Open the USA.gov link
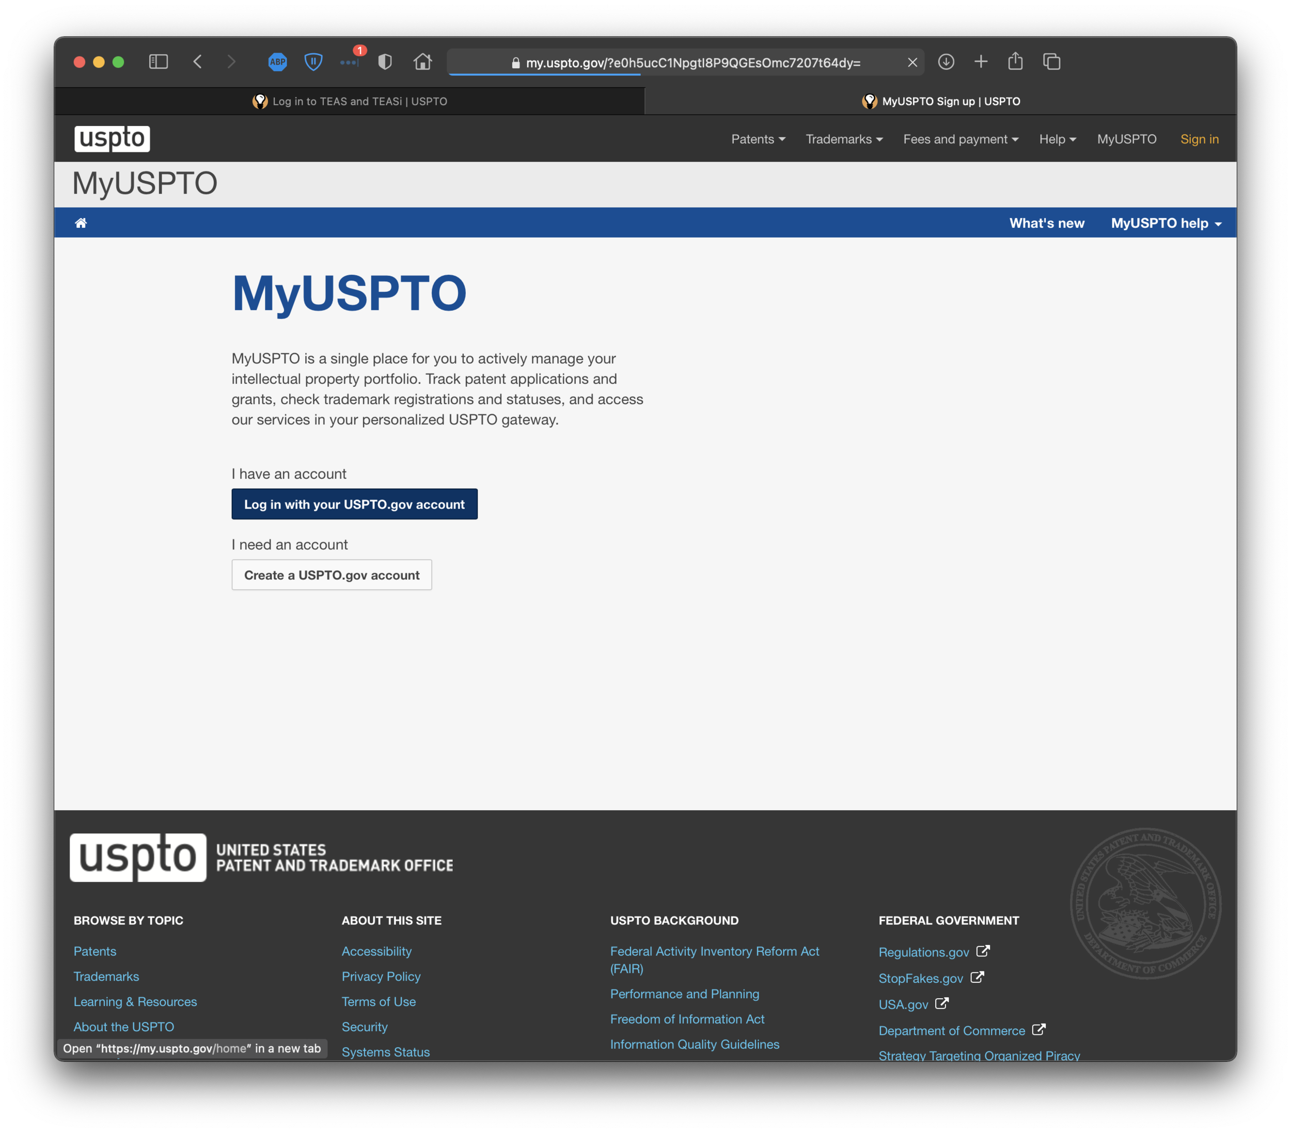 (903, 1005)
